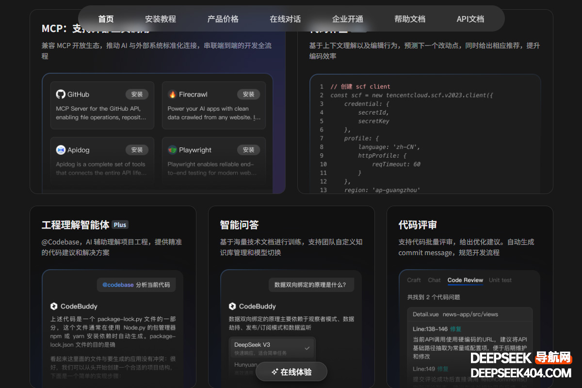The image size is (582, 388).
Task: Switch to the Code Review tab
Action: point(465,280)
